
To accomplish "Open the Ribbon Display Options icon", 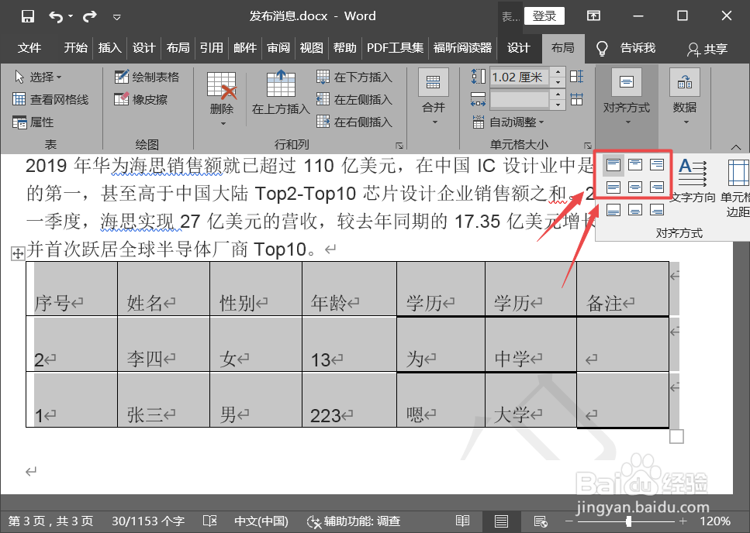I will (593, 15).
